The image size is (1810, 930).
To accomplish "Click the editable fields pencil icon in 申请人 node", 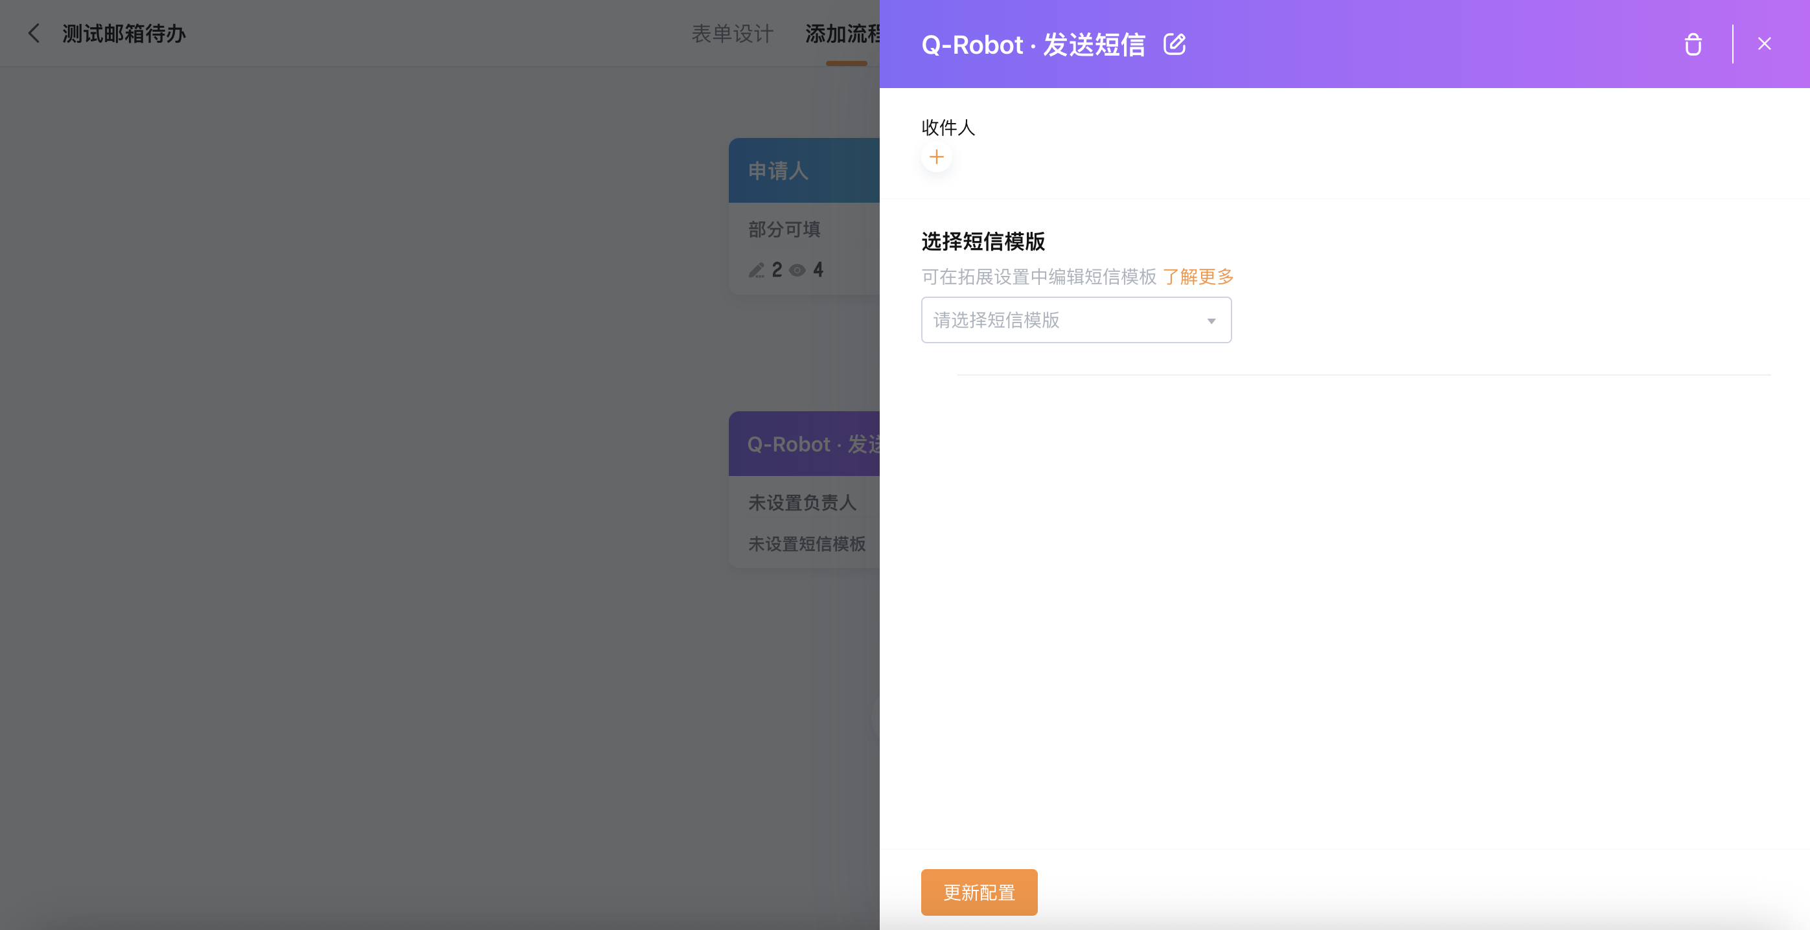I will pyautogui.click(x=756, y=269).
